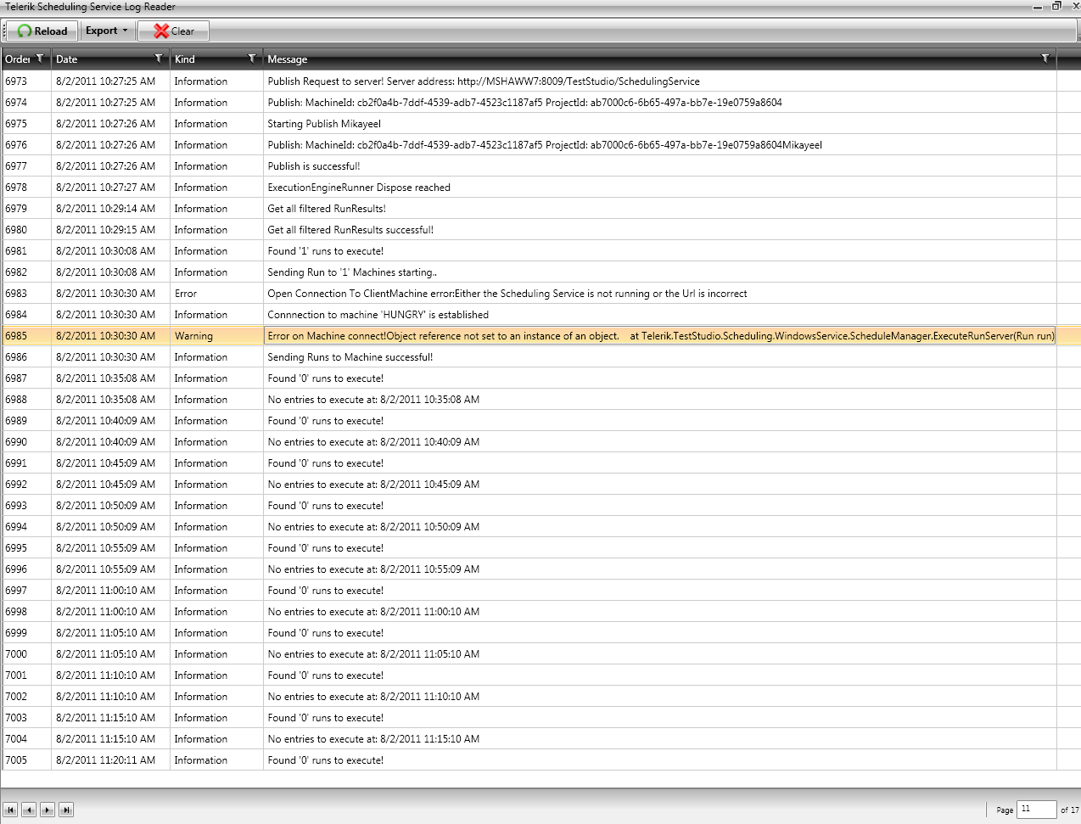Minimize the Log Reader window
The height and width of the screenshot is (824, 1081).
pyautogui.click(x=1039, y=6)
